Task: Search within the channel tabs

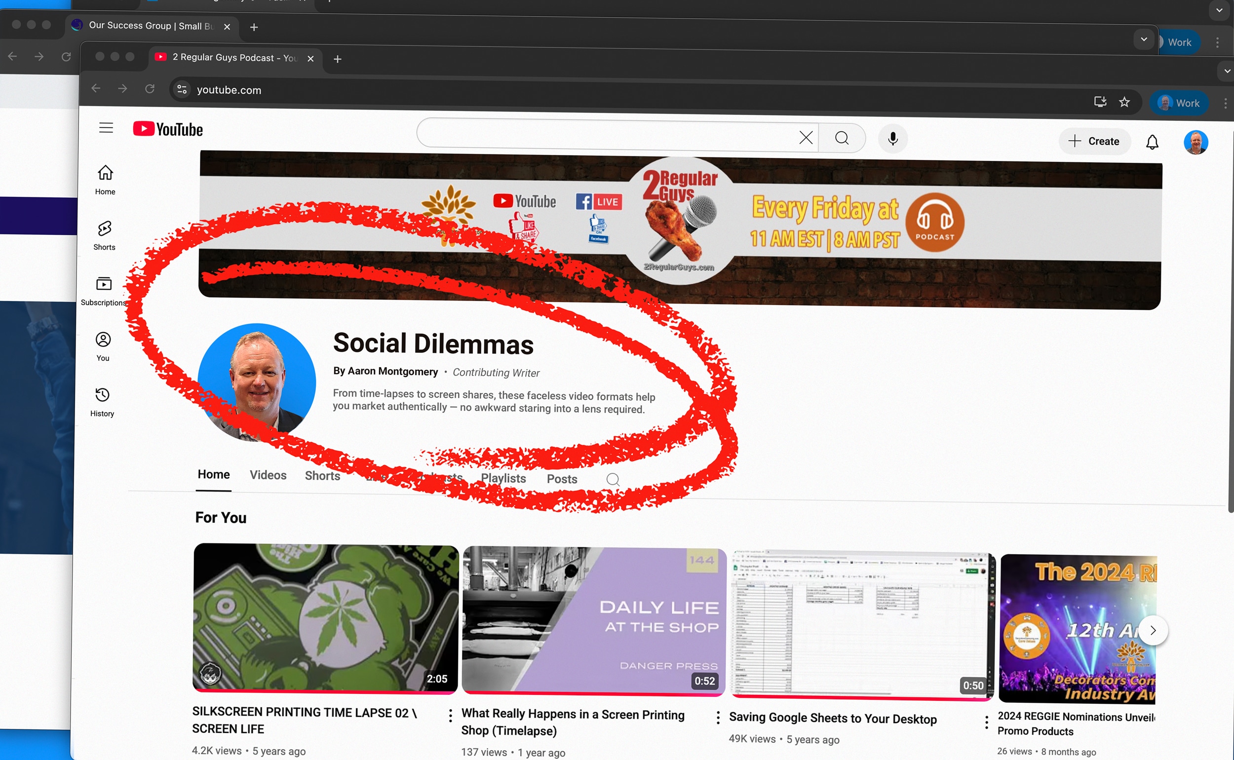Action: click(613, 479)
